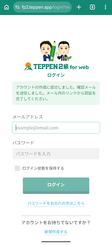Image resolution: width=112 pixels, height=245 pixels.
Task: Open a new tab with plus icon
Action: tap(79, 7)
